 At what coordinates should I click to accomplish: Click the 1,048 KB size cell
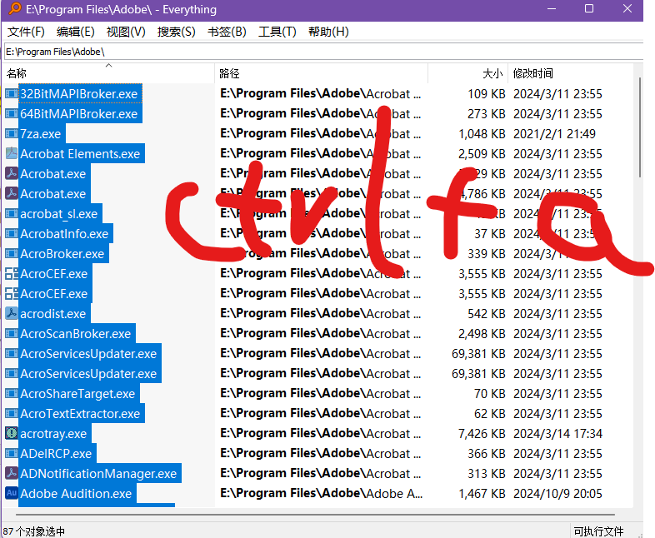coord(482,133)
